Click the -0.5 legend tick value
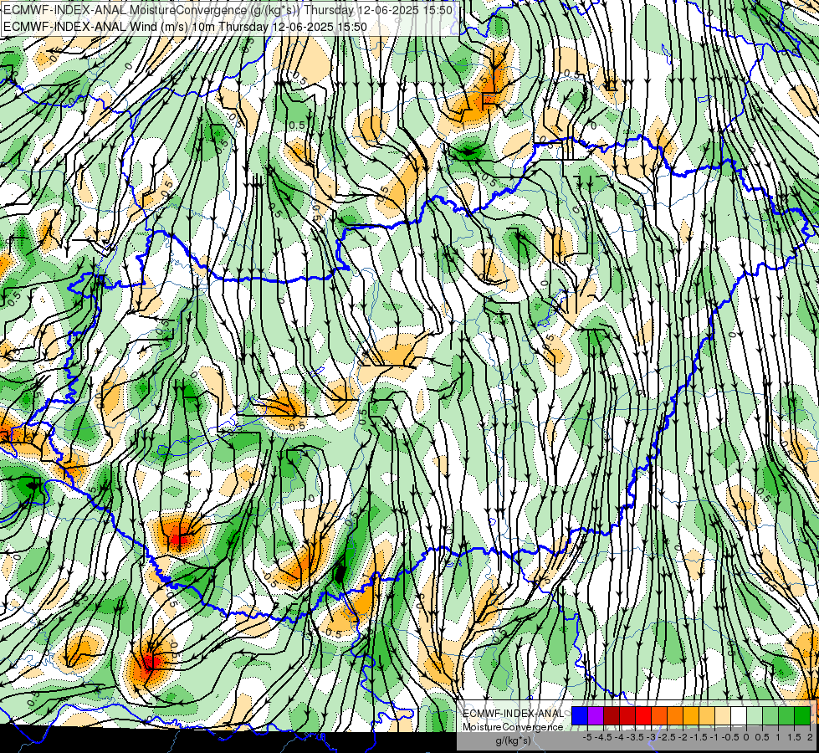Viewport: 819px width, 753px height. click(x=730, y=737)
